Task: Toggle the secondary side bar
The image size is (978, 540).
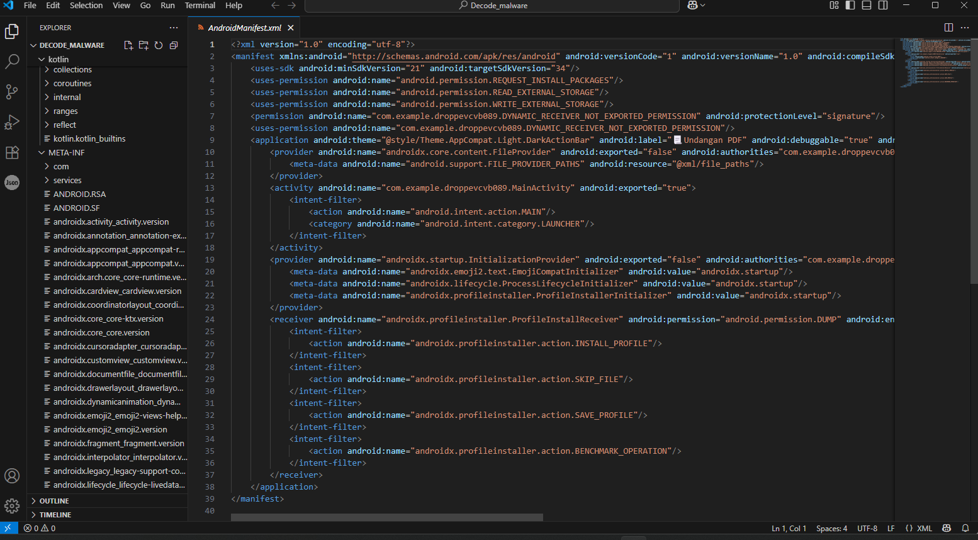Action: [883, 6]
